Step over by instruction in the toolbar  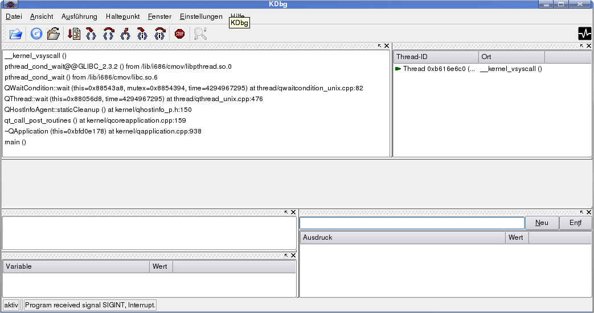[x=160, y=34]
